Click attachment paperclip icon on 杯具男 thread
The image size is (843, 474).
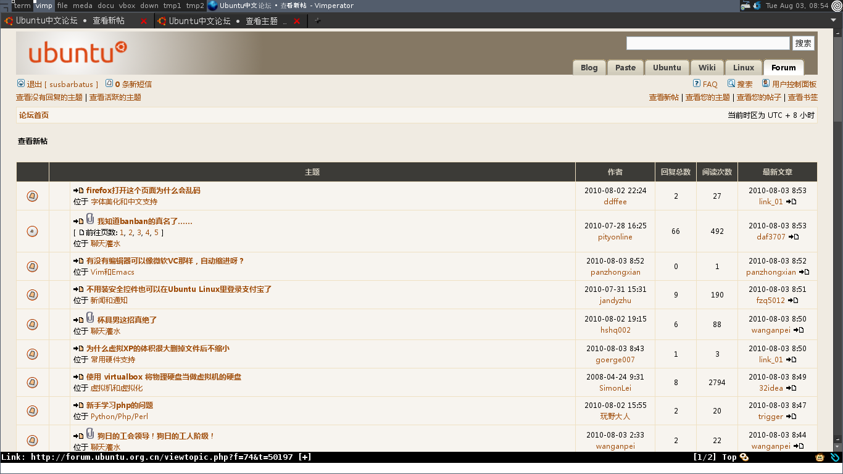coord(90,317)
